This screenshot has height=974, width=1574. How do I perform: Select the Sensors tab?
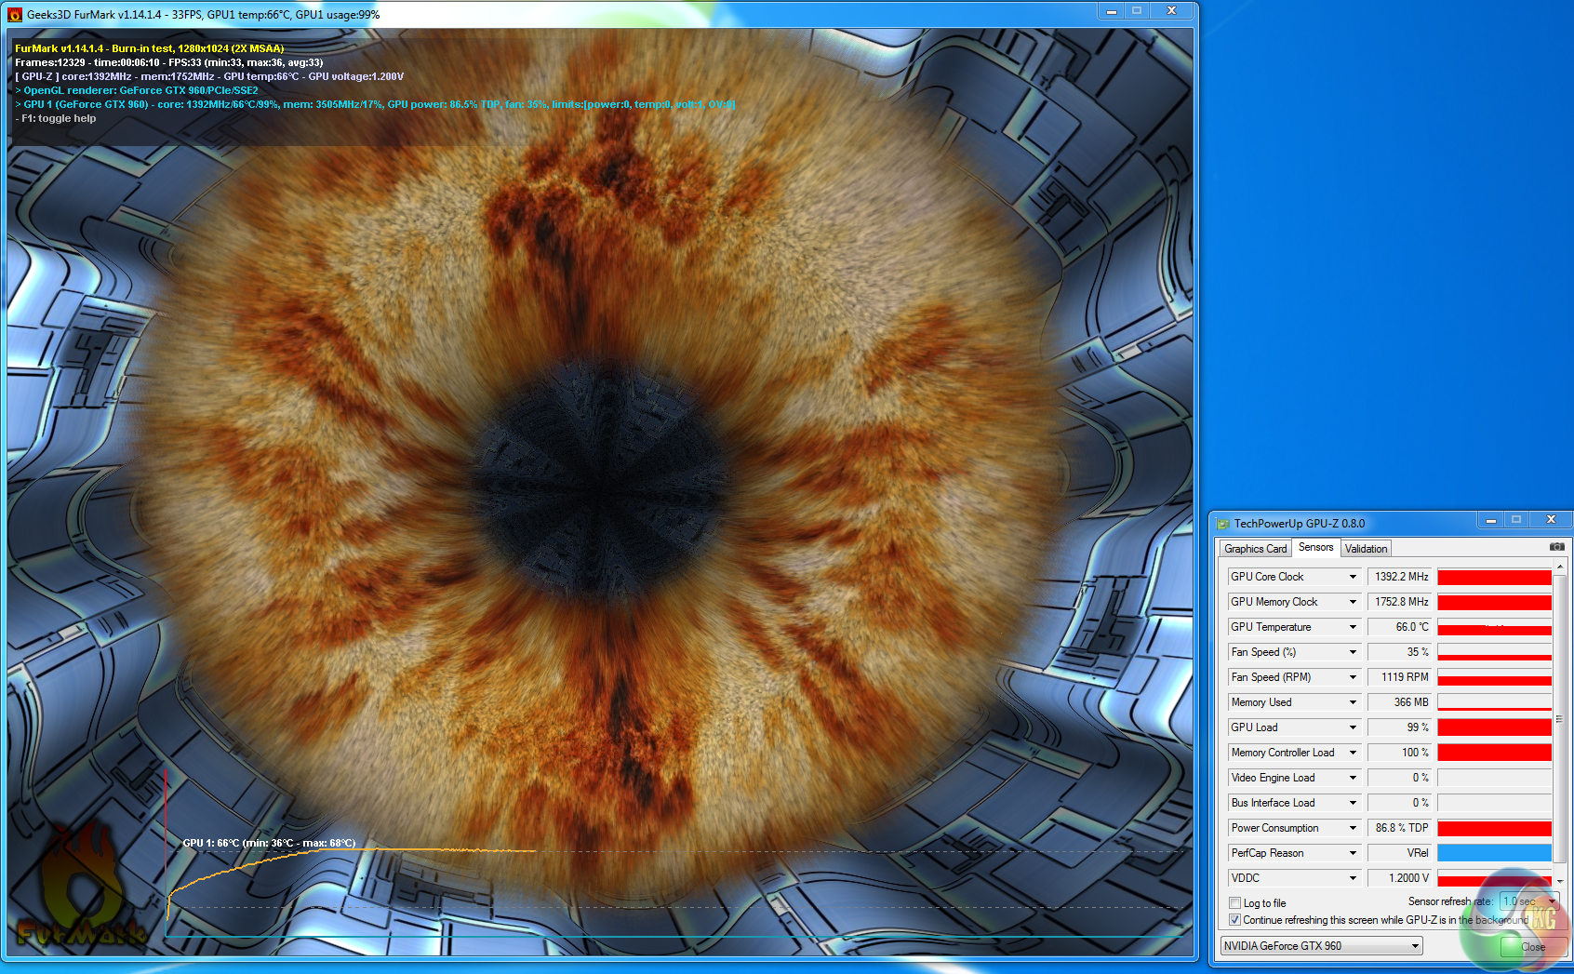click(1315, 547)
